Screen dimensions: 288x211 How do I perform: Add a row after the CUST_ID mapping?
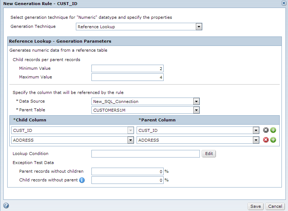[x=273, y=130]
